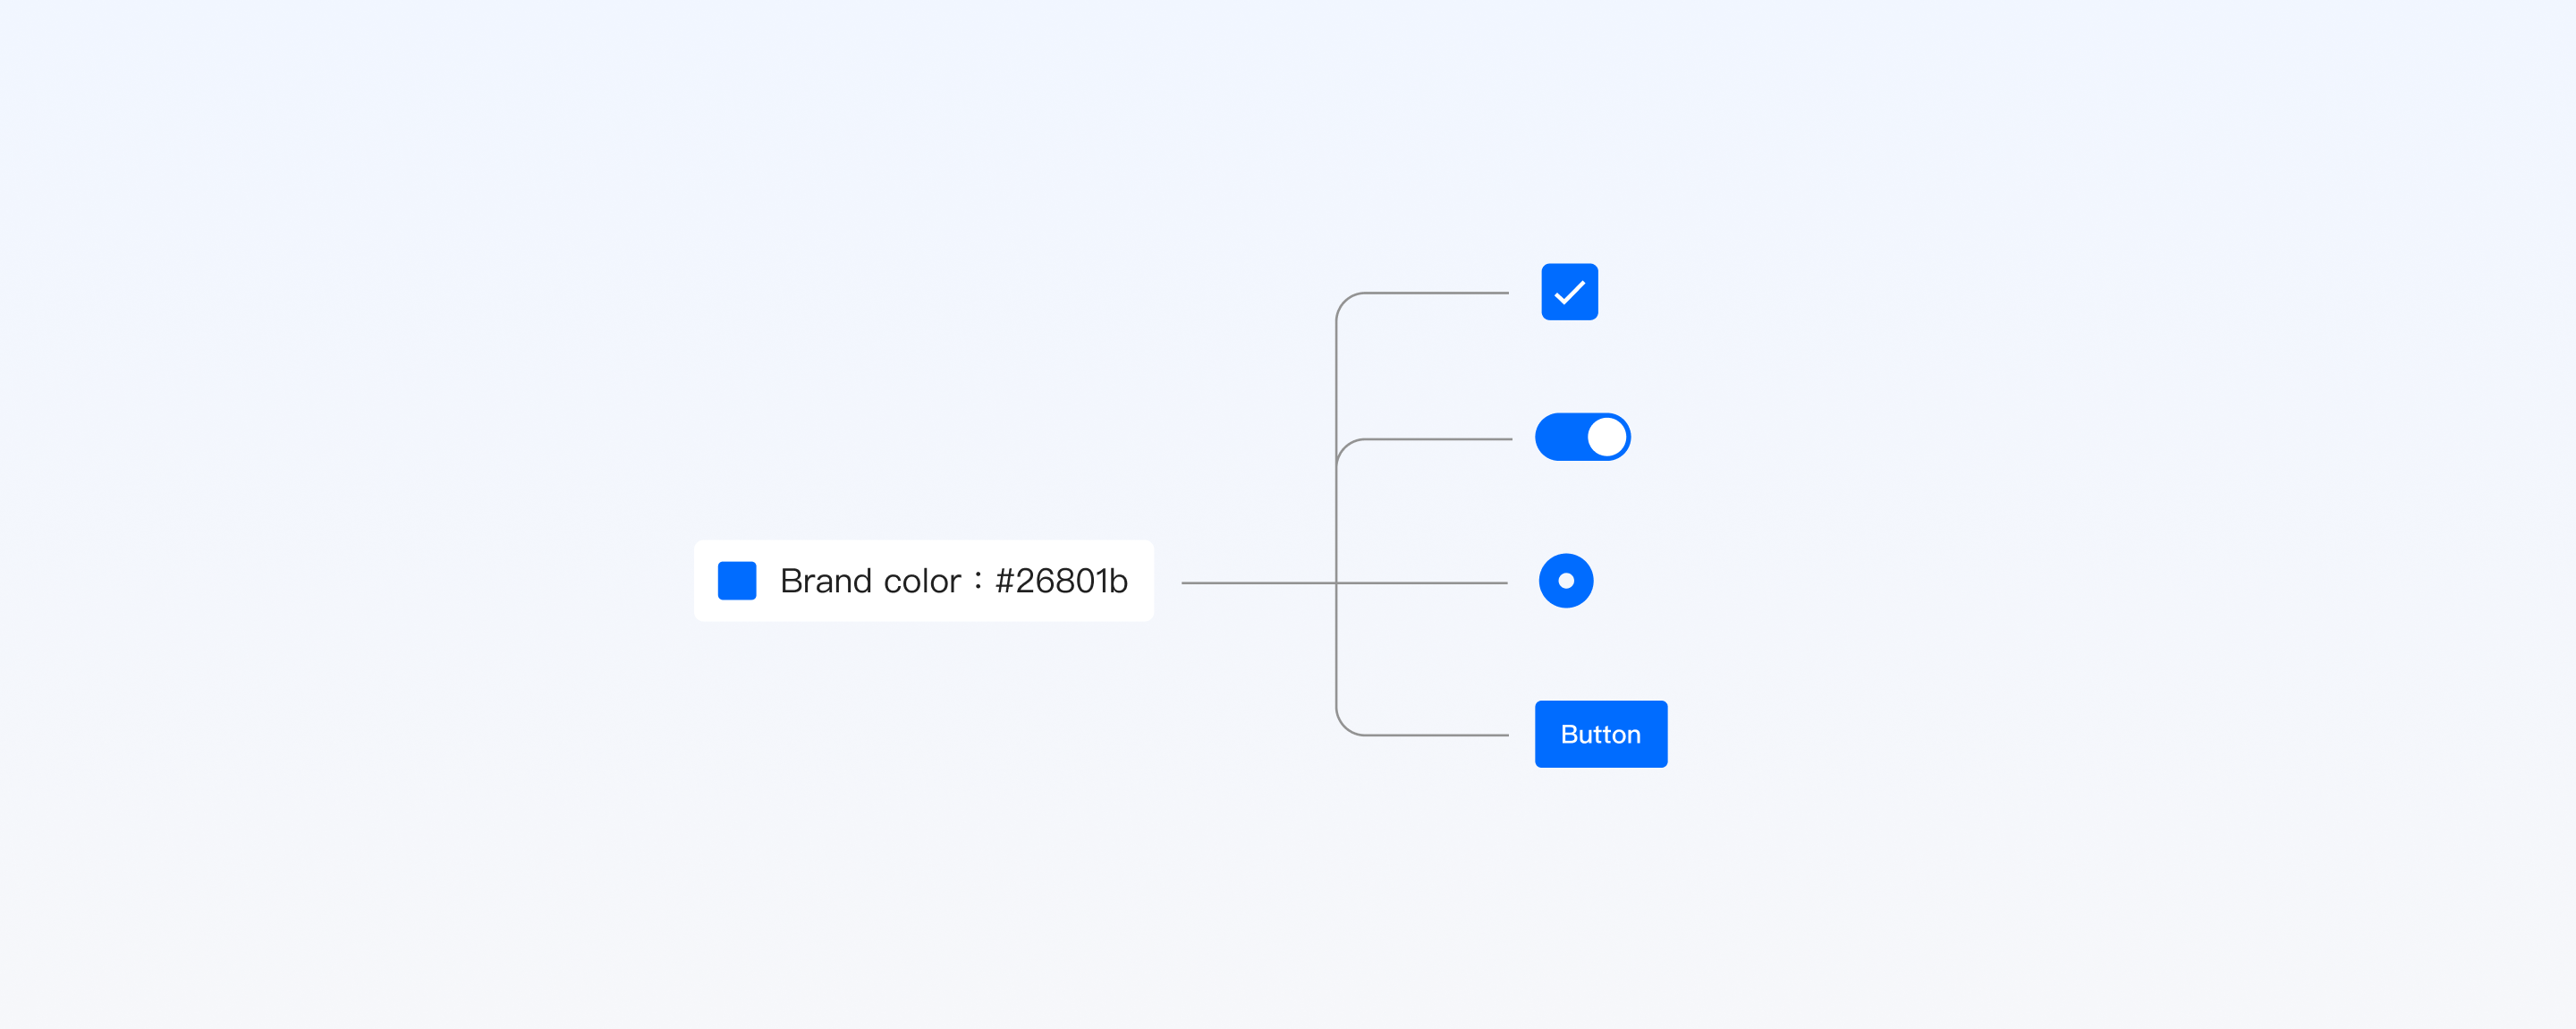This screenshot has height=1029, width=2576.
Task: Click the colon in Brand color label
Action: coord(978,581)
